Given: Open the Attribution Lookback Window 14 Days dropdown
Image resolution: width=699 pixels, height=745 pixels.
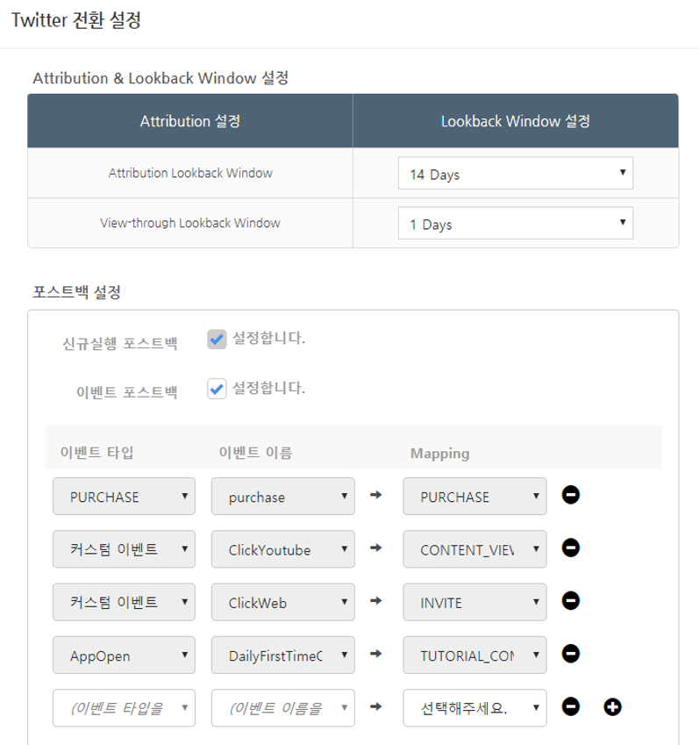Looking at the screenshot, I should (515, 173).
